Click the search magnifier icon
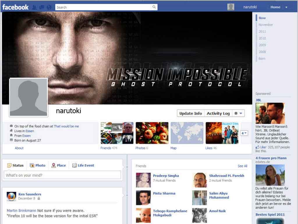The height and width of the screenshot is (224, 298). [x=154, y=7]
